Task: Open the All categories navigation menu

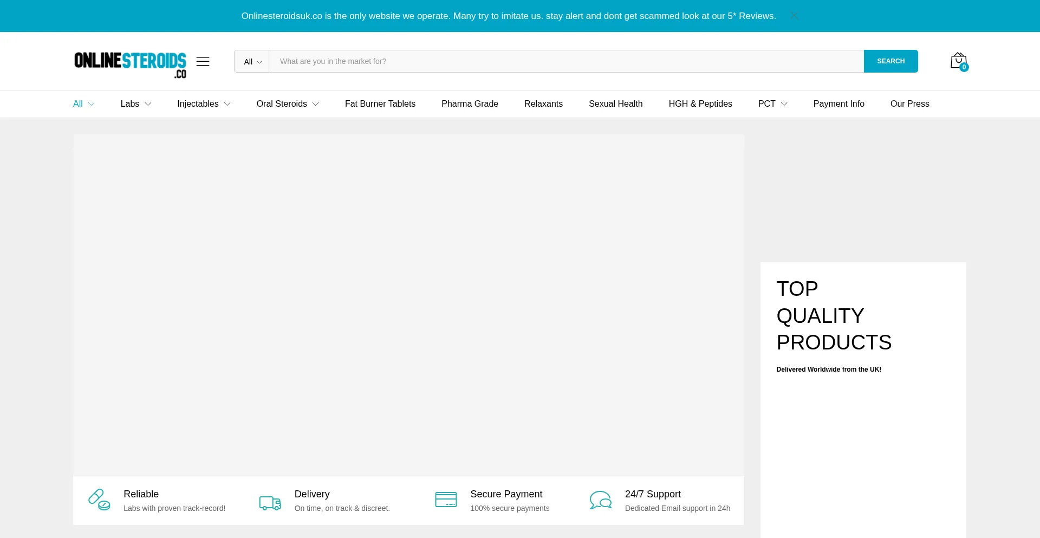Action: point(83,104)
